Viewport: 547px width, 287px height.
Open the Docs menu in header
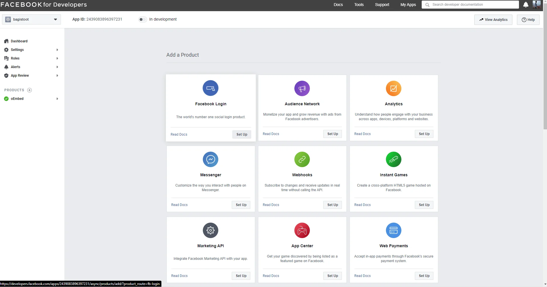tap(338, 5)
